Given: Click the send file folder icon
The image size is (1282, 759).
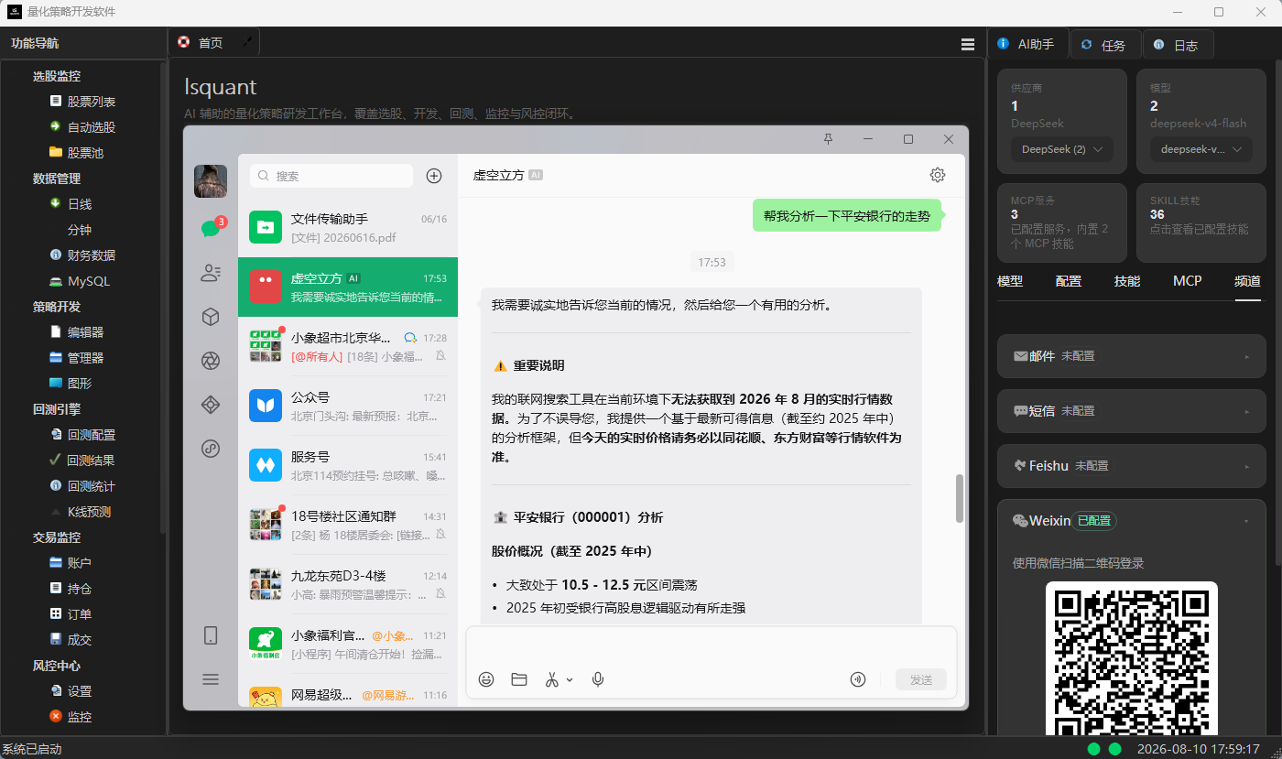Looking at the screenshot, I should tap(519, 679).
